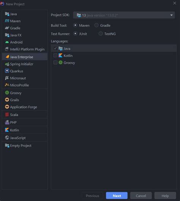Viewport: 180px width, 201px height.
Task: Click the Java Enterprise orange icon
Action: (7, 57)
